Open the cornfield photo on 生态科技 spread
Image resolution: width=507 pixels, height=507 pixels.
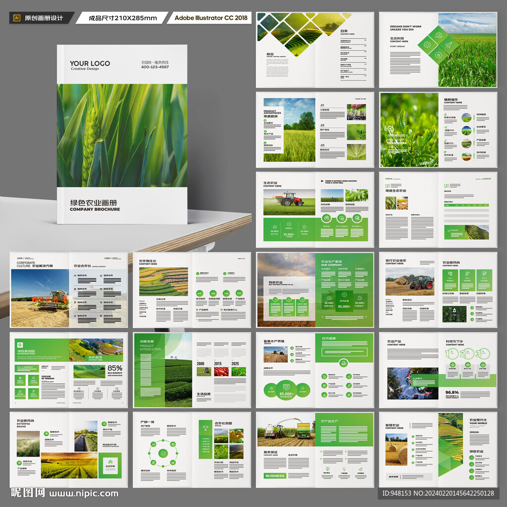[x=467, y=50]
